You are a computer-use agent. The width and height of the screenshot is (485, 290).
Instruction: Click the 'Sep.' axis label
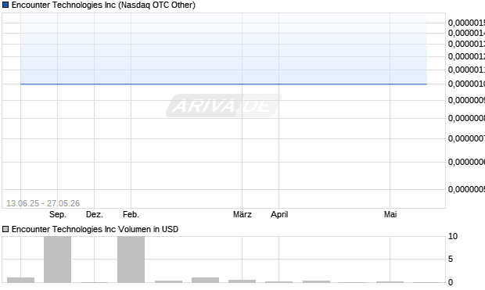58,214
